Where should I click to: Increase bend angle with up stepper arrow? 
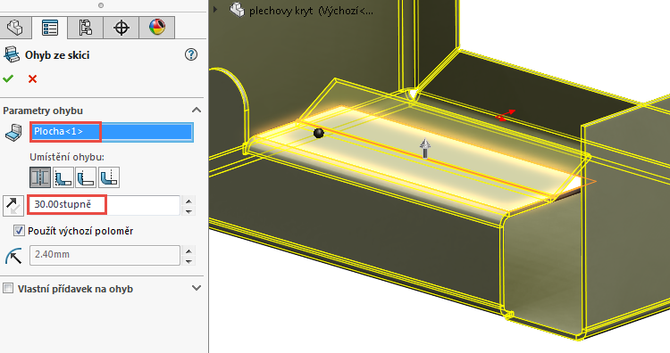pos(188,201)
